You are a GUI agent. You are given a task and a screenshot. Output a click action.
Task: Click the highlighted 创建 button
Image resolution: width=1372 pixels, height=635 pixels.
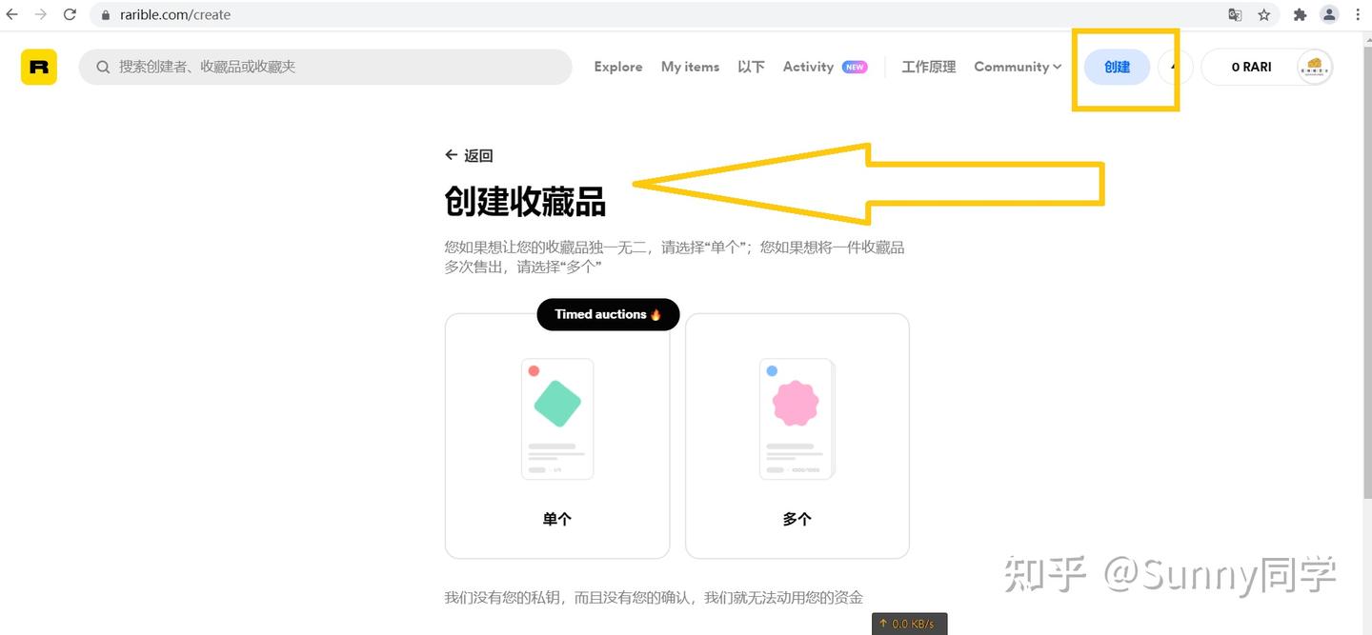[x=1116, y=67]
